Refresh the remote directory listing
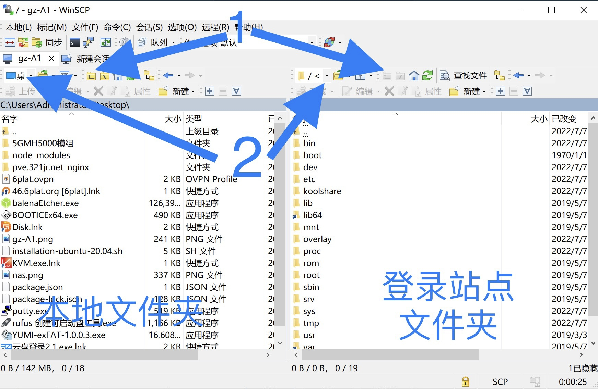 tap(427, 75)
